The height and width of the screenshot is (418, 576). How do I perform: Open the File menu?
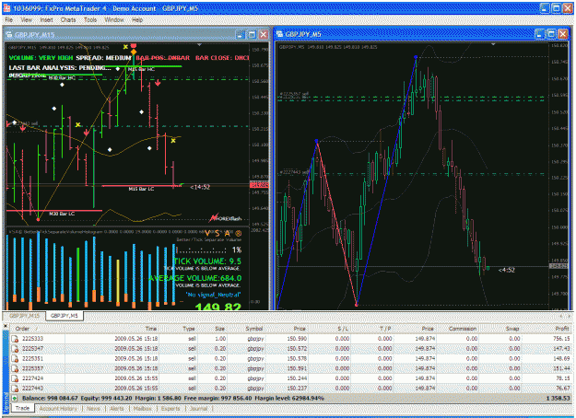pyautogui.click(x=9, y=20)
